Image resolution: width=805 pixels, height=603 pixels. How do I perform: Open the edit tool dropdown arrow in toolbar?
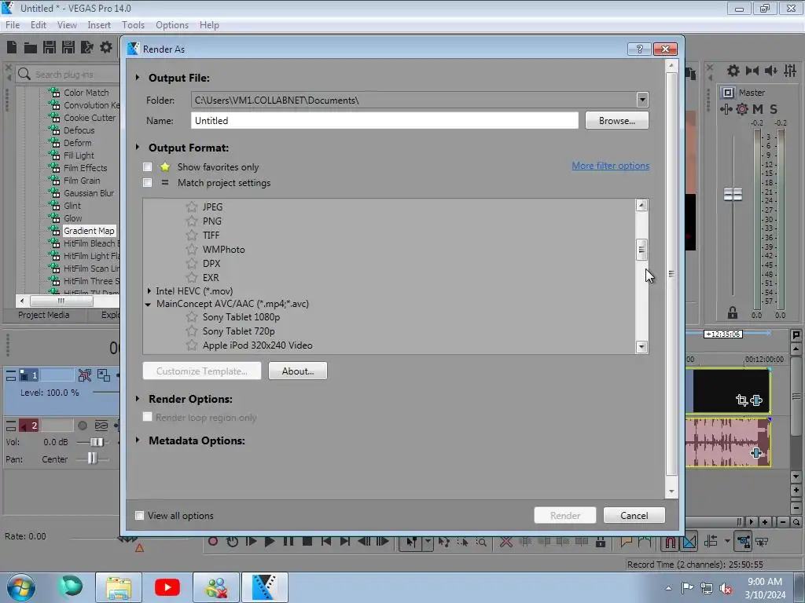point(427,542)
